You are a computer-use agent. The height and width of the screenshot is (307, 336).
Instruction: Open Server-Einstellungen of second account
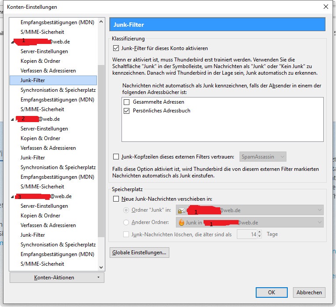(x=44, y=129)
